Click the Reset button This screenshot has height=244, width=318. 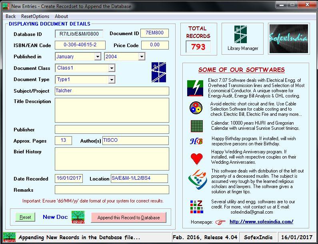click(25, 217)
